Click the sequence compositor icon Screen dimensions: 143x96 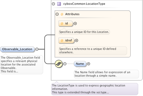pyautogui.click(x=59, y=64)
